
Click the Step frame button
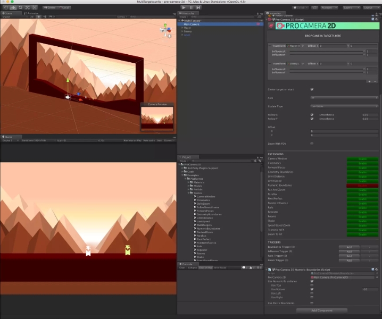click(x=198, y=8)
